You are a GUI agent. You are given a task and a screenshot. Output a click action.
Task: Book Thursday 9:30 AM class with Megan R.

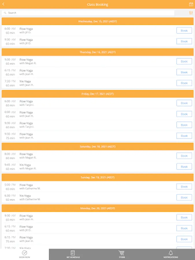(x=184, y=62)
